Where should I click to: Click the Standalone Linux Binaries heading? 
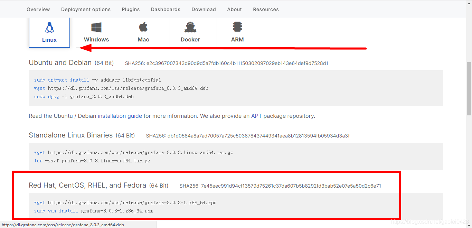[x=71, y=135]
